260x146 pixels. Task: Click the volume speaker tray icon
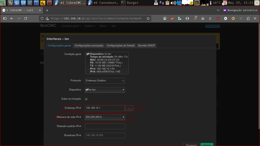pos(173,3)
